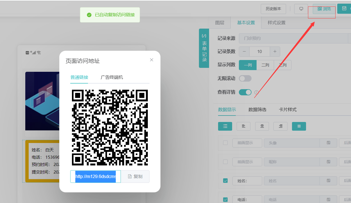Click the page URL input field
Image resolution: width=351 pixels, height=203 pixels.
96,177
